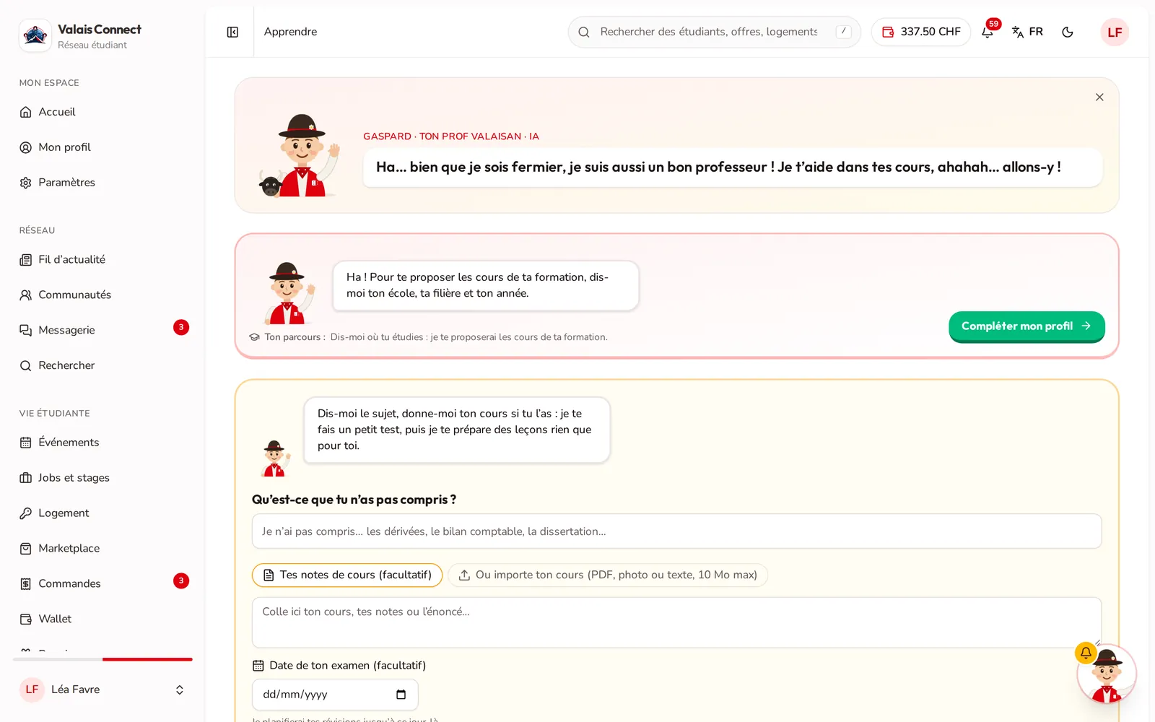Select the Tes notes de cours tab
Viewport: 1155px width, 722px height.
(x=347, y=575)
